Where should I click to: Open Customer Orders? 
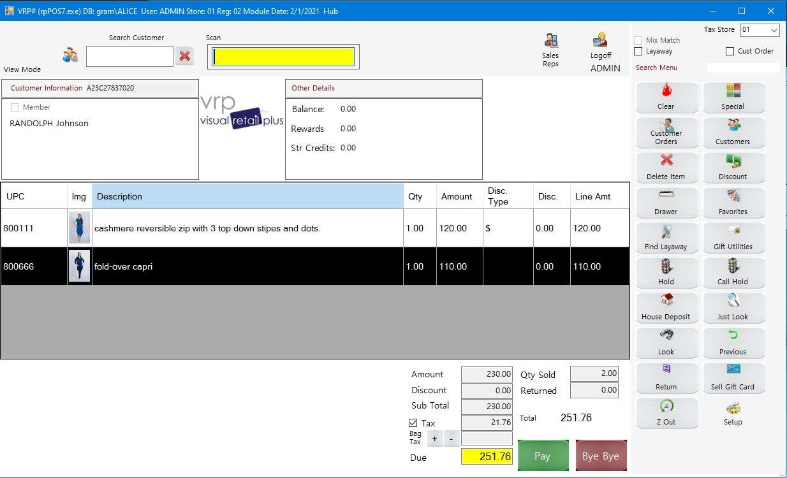[x=666, y=133]
